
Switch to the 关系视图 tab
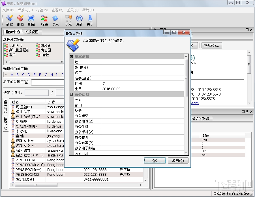32,32
